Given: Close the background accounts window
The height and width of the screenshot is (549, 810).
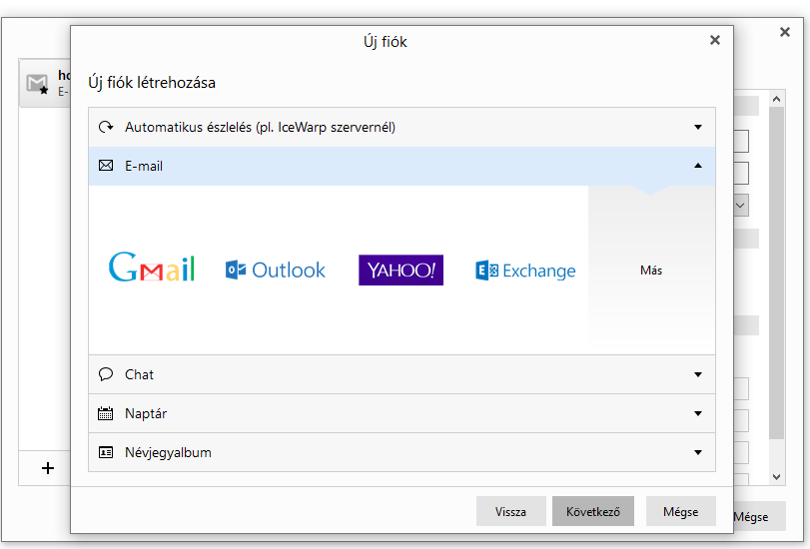Looking at the screenshot, I should (x=785, y=32).
